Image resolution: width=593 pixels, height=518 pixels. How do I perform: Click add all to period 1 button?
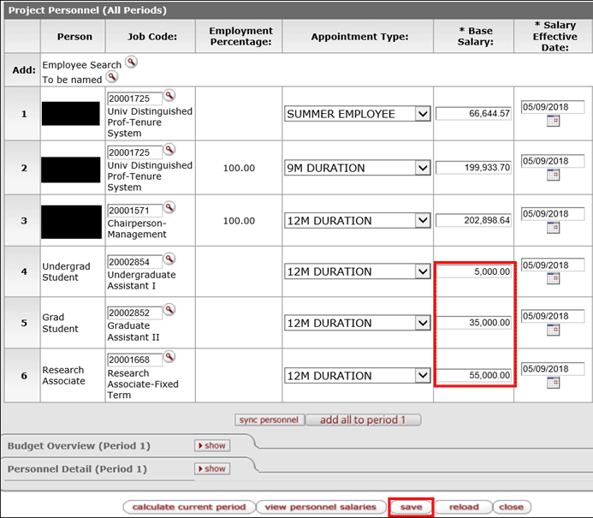[x=363, y=420]
